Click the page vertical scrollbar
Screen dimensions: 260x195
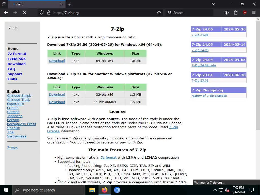pos(258,75)
